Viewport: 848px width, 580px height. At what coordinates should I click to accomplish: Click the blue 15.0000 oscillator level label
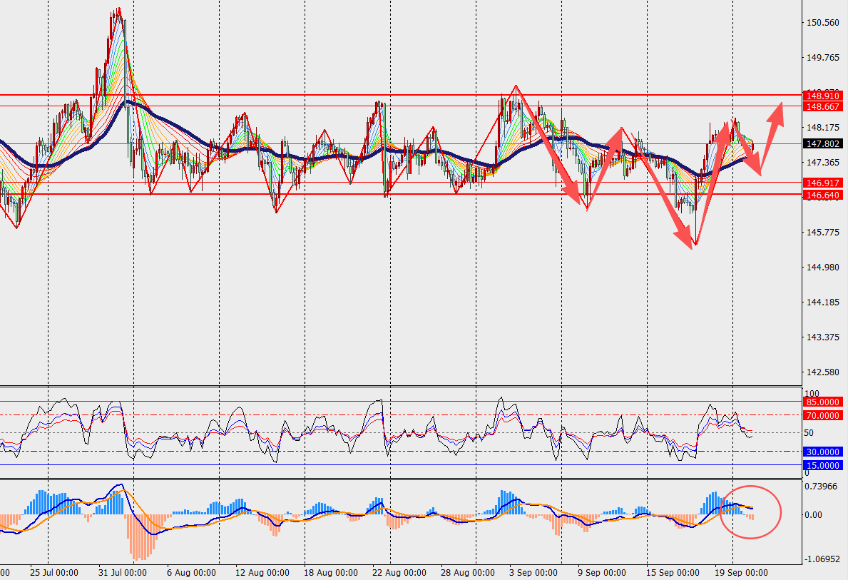(x=823, y=465)
